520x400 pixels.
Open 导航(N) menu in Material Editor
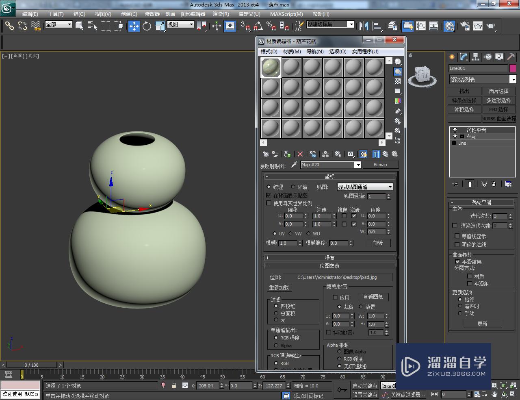[x=315, y=52]
